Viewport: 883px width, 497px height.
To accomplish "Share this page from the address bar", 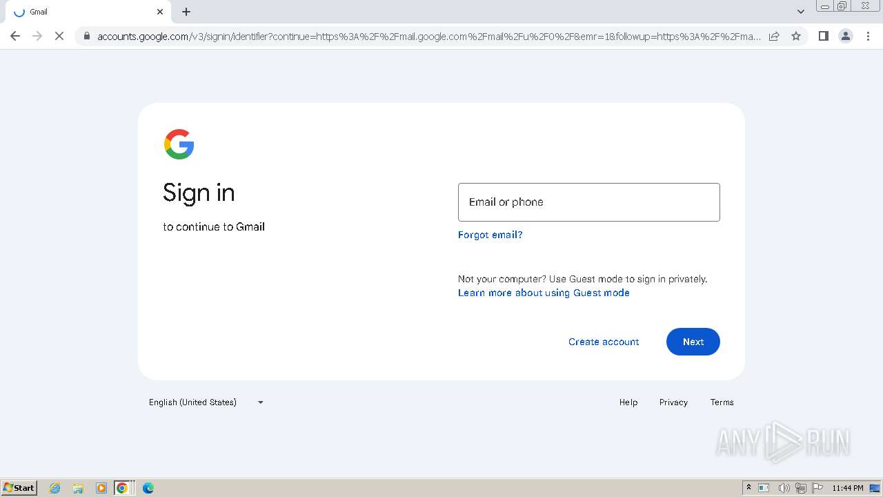I will (774, 36).
